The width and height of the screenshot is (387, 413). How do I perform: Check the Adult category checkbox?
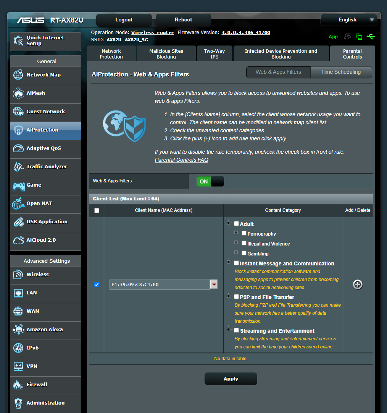[x=236, y=224]
